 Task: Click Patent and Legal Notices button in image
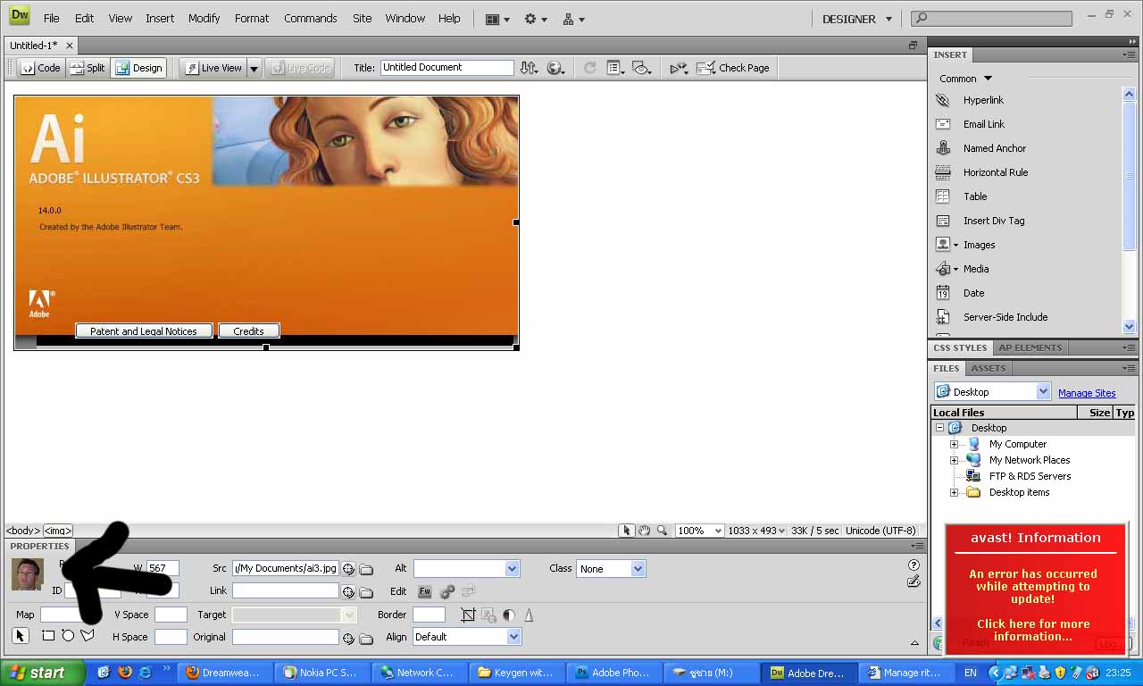pyautogui.click(x=144, y=331)
